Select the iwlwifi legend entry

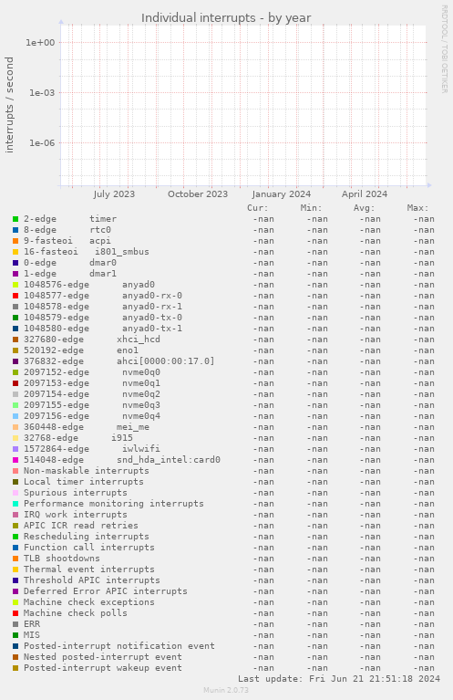point(92,449)
